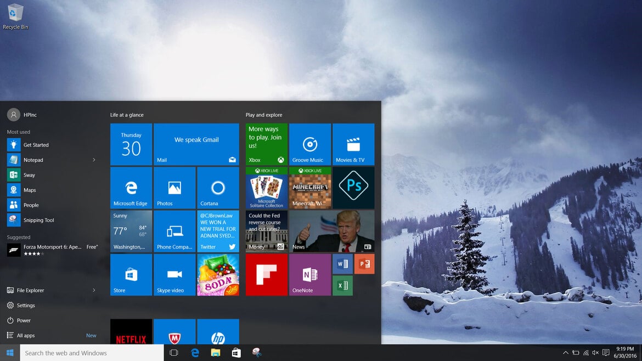Launch the Minecraft tile
Image resolution: width=642 pixels, height=361 pixels.
click(x=310, y=188)
